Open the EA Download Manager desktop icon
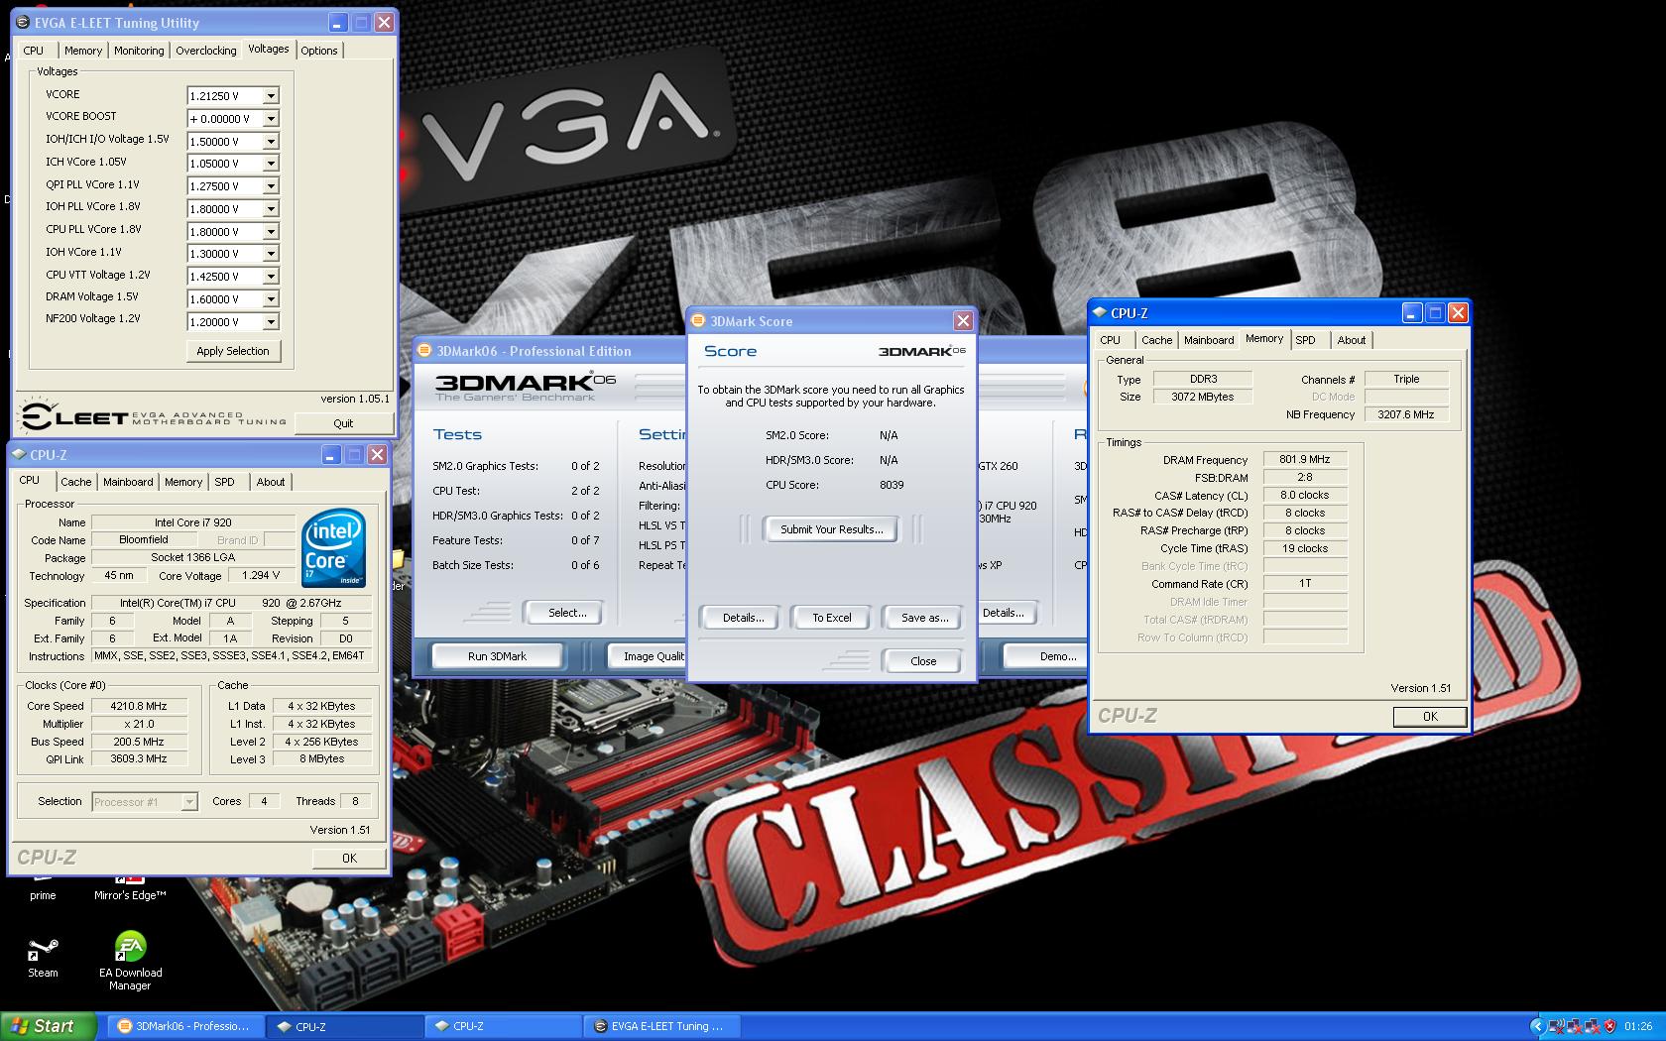This screenshot has height=1041, width=1666. (130, 960)
